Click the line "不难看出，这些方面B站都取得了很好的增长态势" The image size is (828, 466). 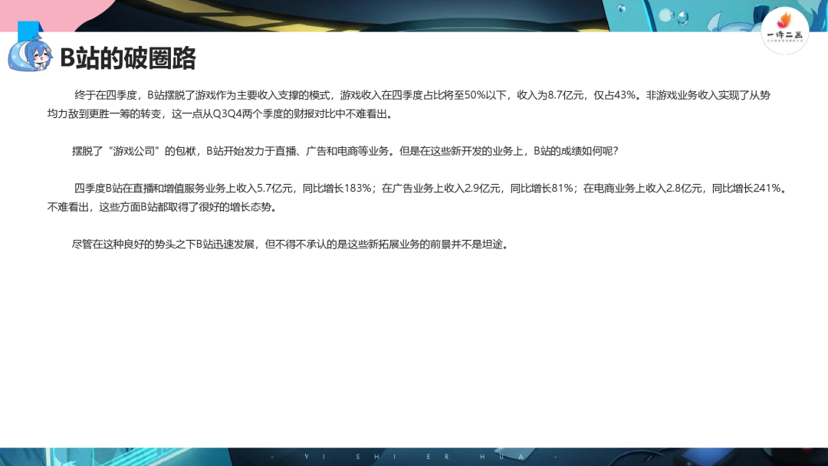click(162, 208)
